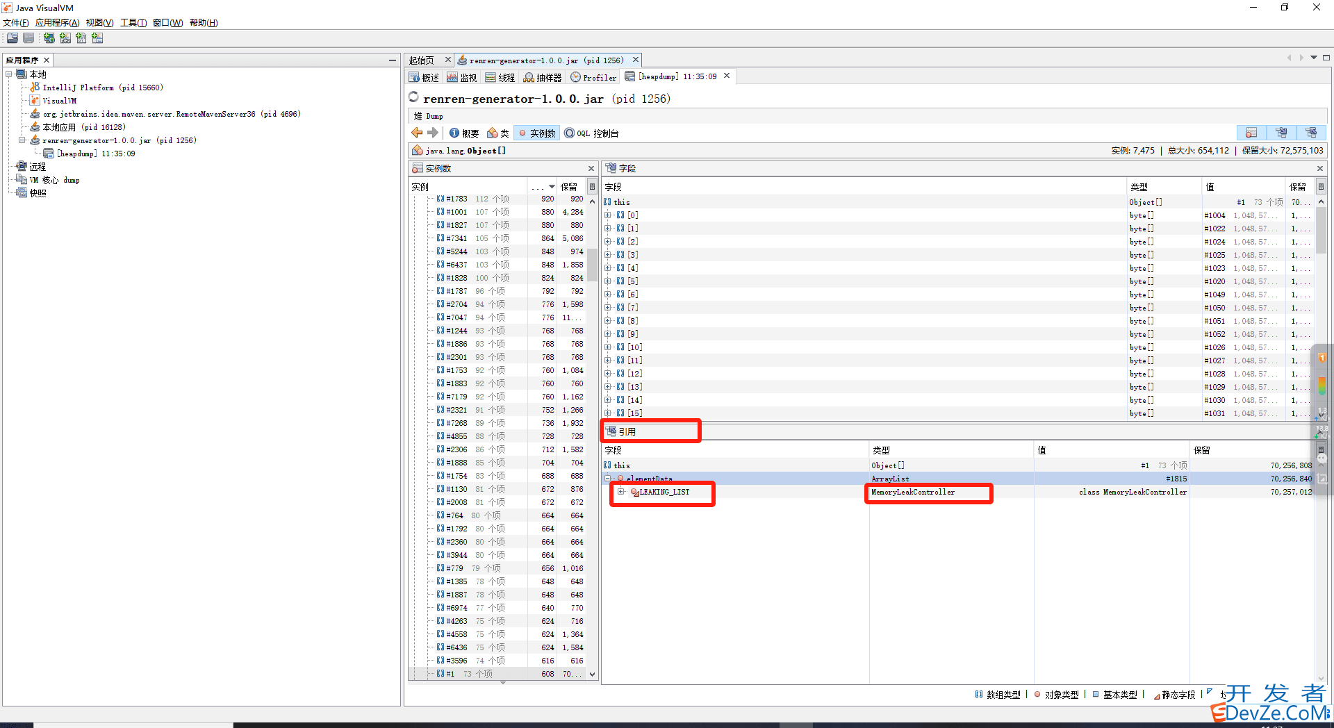Image resolution: width=1334 pixels, height=728 pixels.
Task: Minimize the 应用程序 side panel
Action: click(x=393, y=60)
